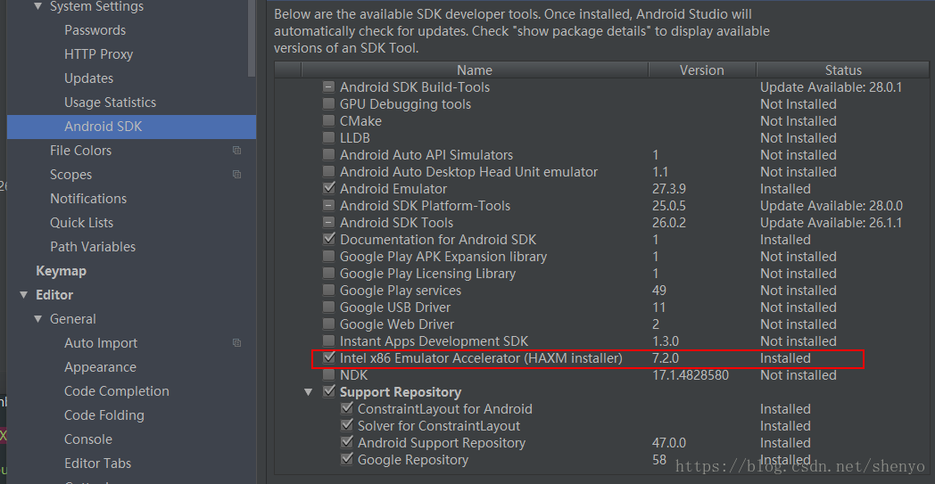Check Google Web Driver checkbox
935x484 pixels.
(328, 324)
